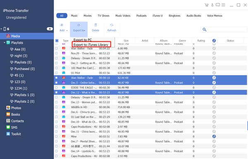This screenshot has width=248, height=159.
Task: Select Media in the sidebar
Action: pyautogui.click(x=27, y=36)
